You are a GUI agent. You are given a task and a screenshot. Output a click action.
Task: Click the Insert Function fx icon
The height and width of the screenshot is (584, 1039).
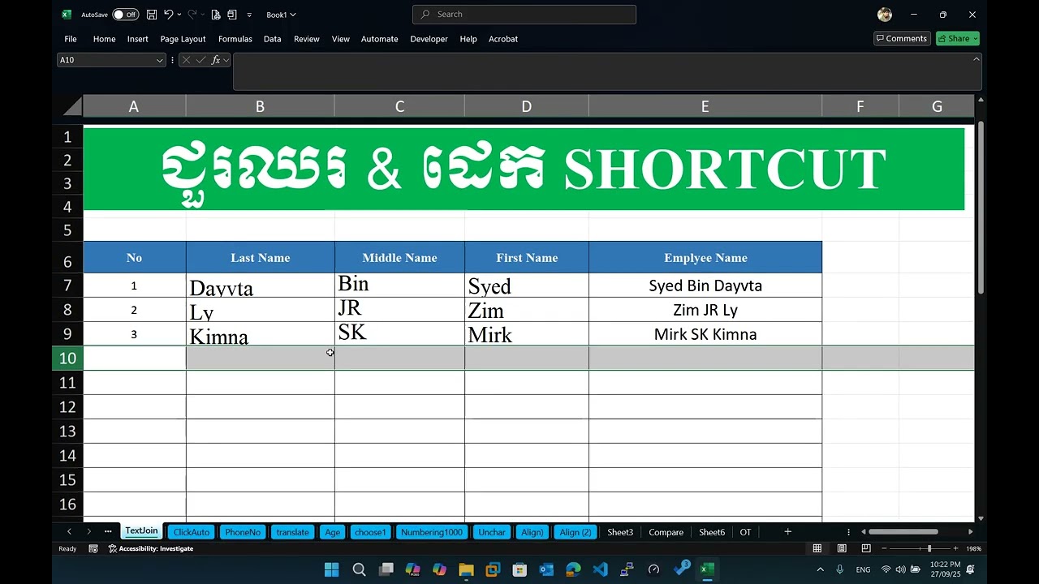click(x=216, y=60)
